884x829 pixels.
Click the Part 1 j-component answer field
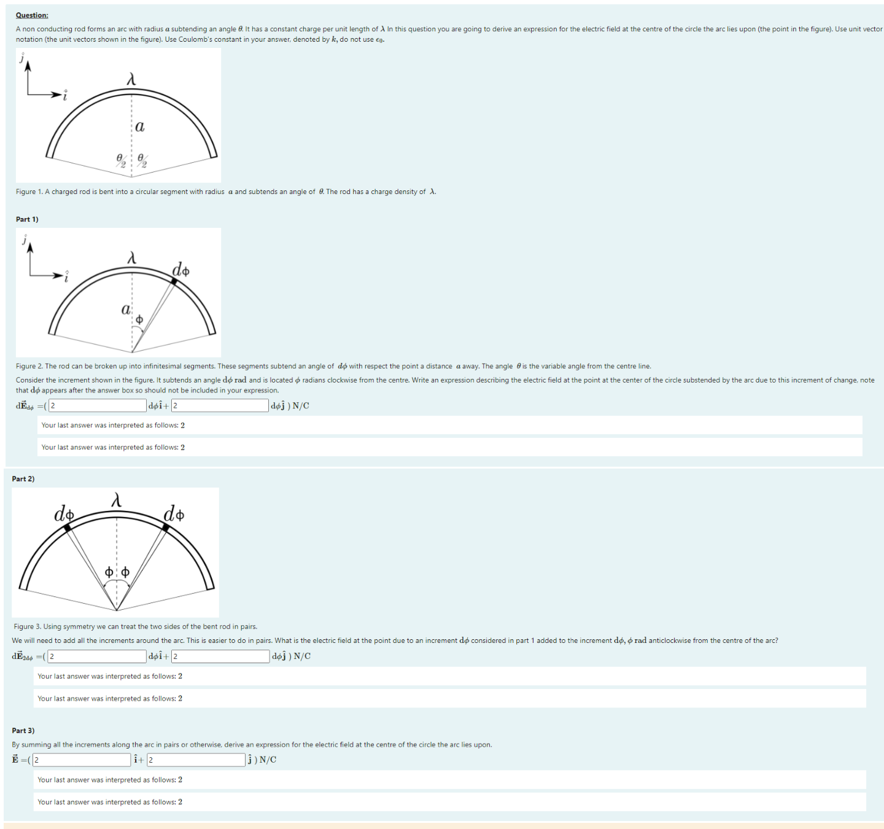220,406
